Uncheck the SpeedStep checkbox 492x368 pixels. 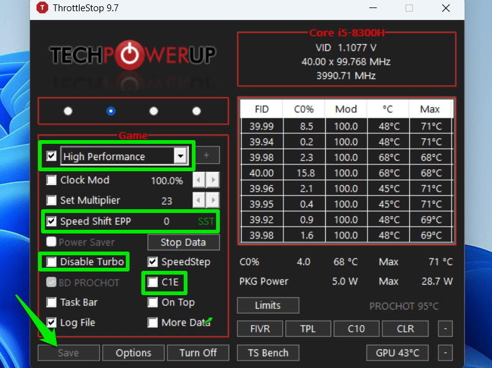coord(153,262)
